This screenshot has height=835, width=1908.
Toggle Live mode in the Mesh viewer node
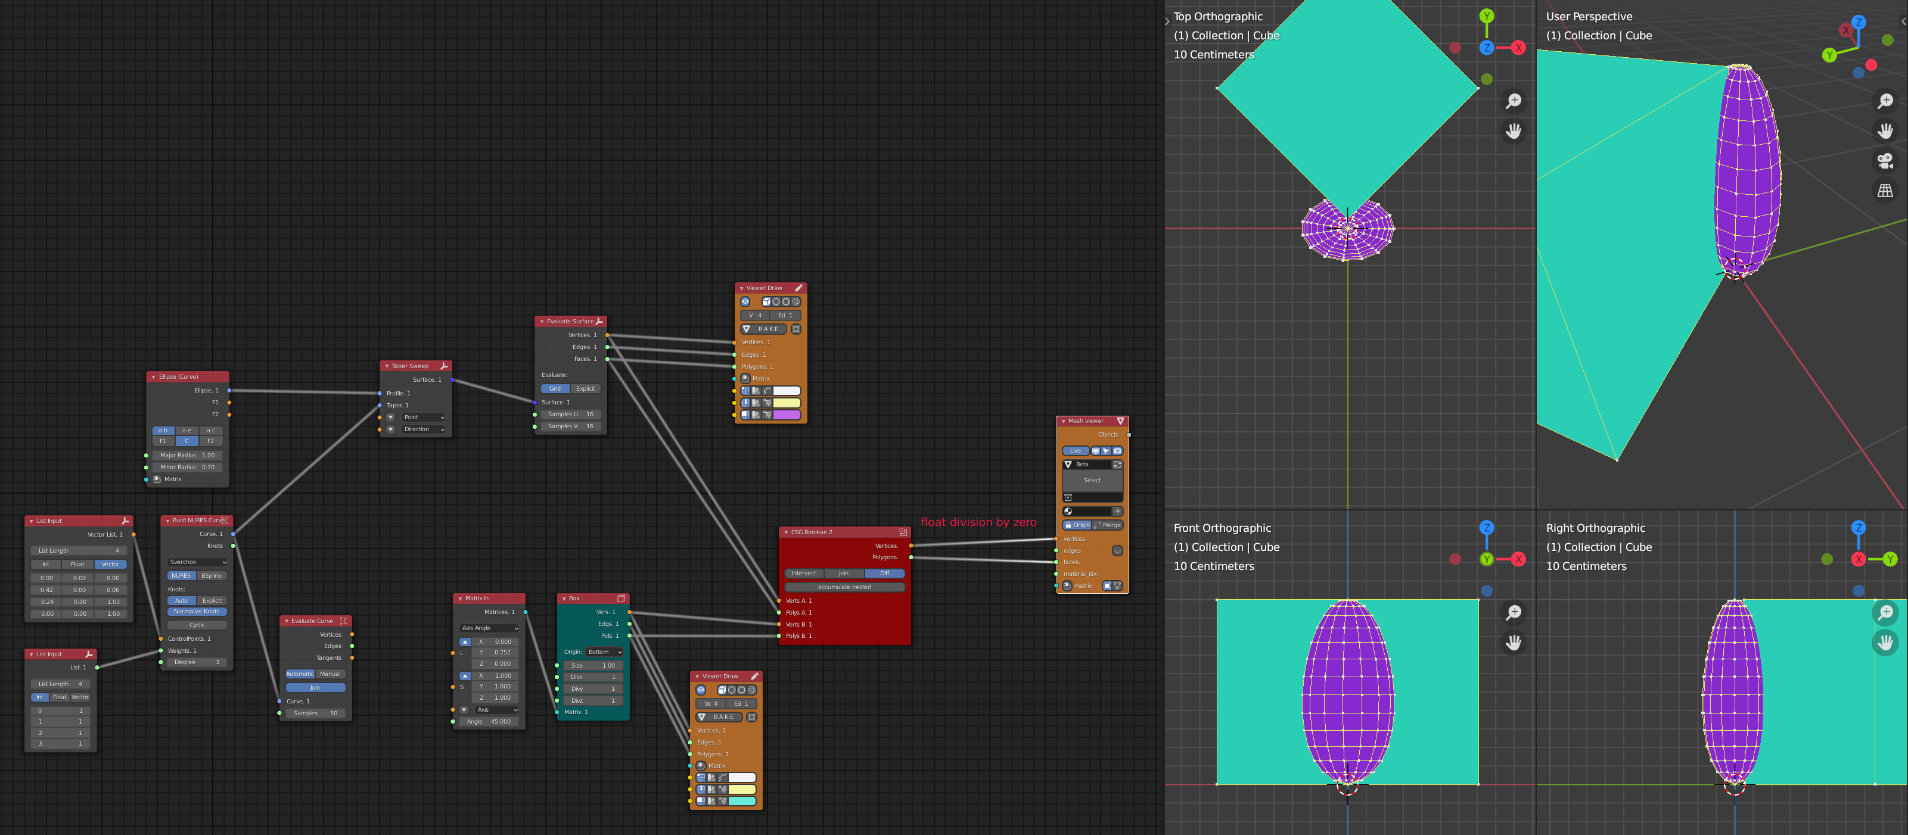click(1076, 451)
